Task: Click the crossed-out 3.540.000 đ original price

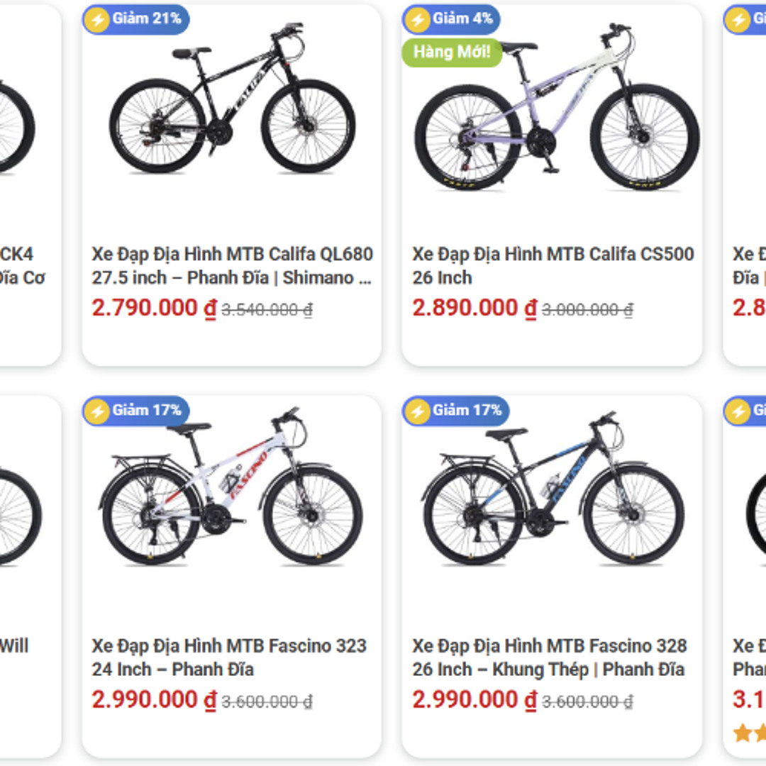Action: (267, 310)
